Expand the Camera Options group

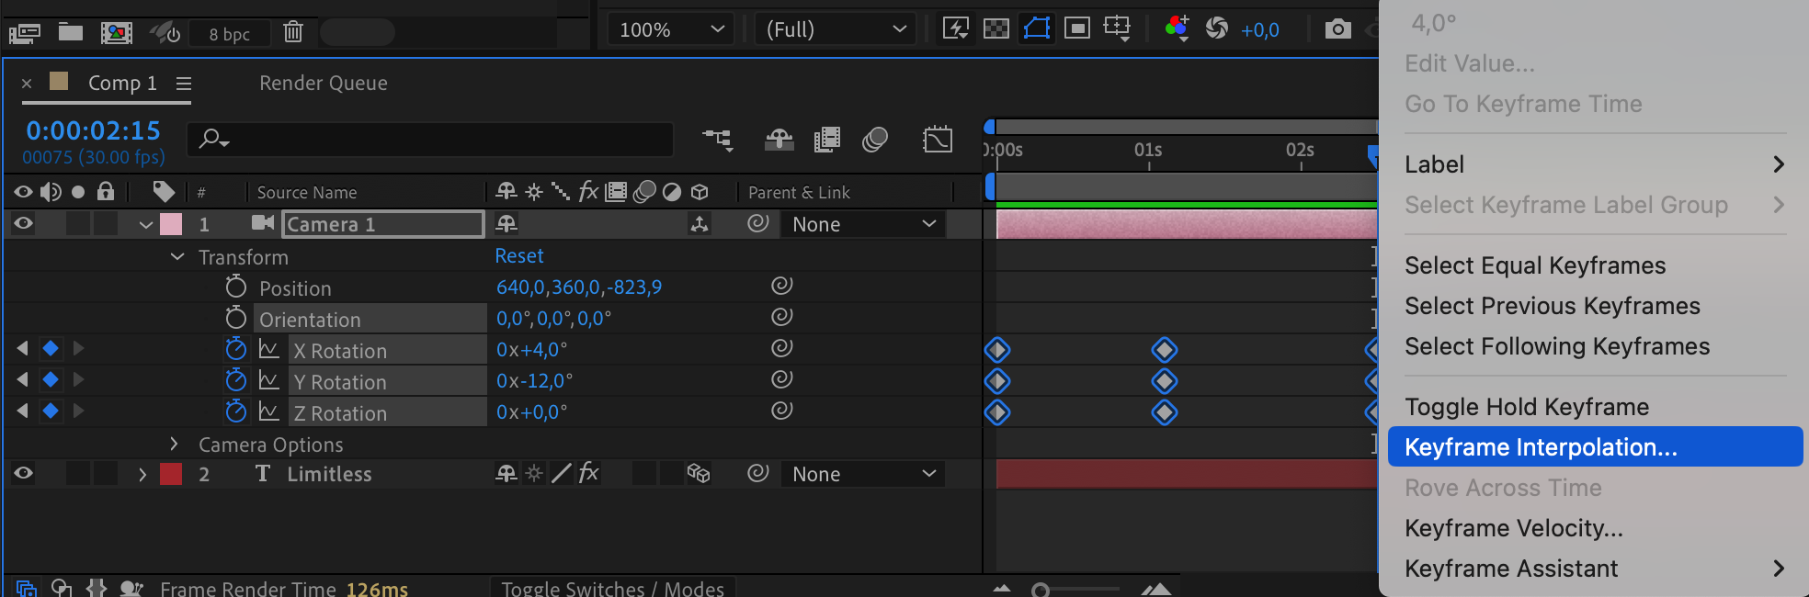(x=174, y=445)
